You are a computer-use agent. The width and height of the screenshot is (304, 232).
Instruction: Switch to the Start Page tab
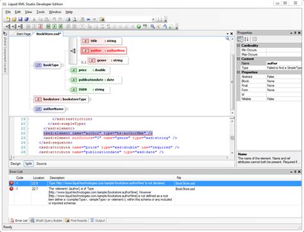click(x=23, y=34)
